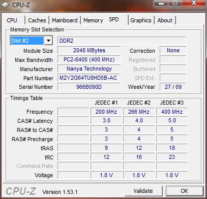Screen dimensions: 207x199
Task: Click the Validate button
Action: click(x=143, y=191)
